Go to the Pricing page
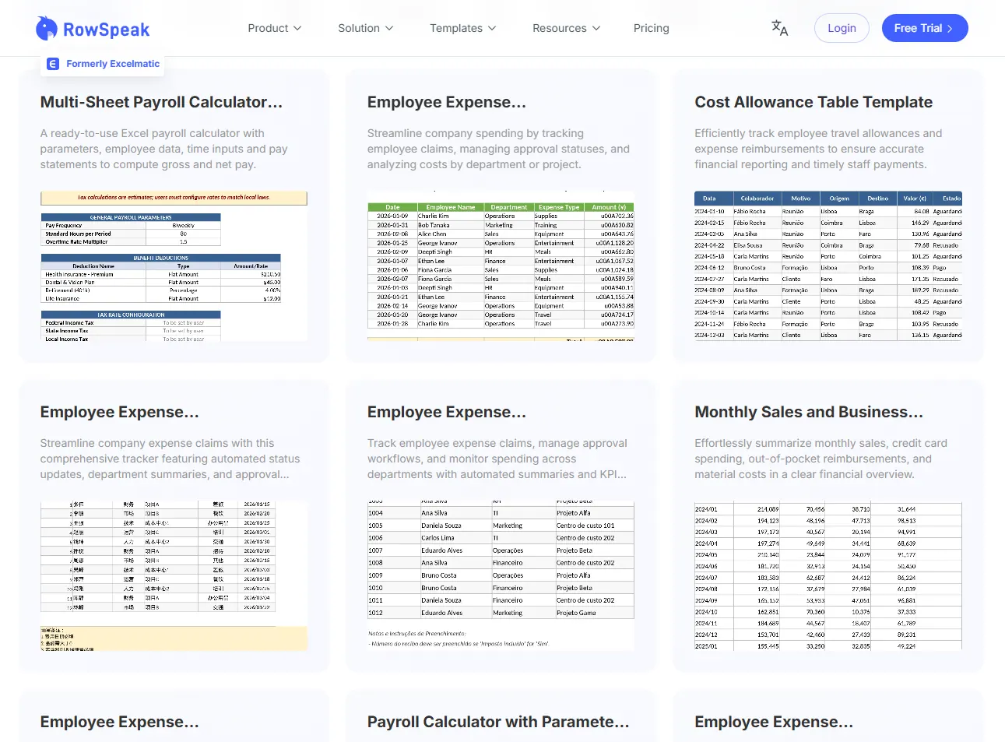The width and height of the screenshot is (1005, 742). pyautogui.click(x=651, y=28)
